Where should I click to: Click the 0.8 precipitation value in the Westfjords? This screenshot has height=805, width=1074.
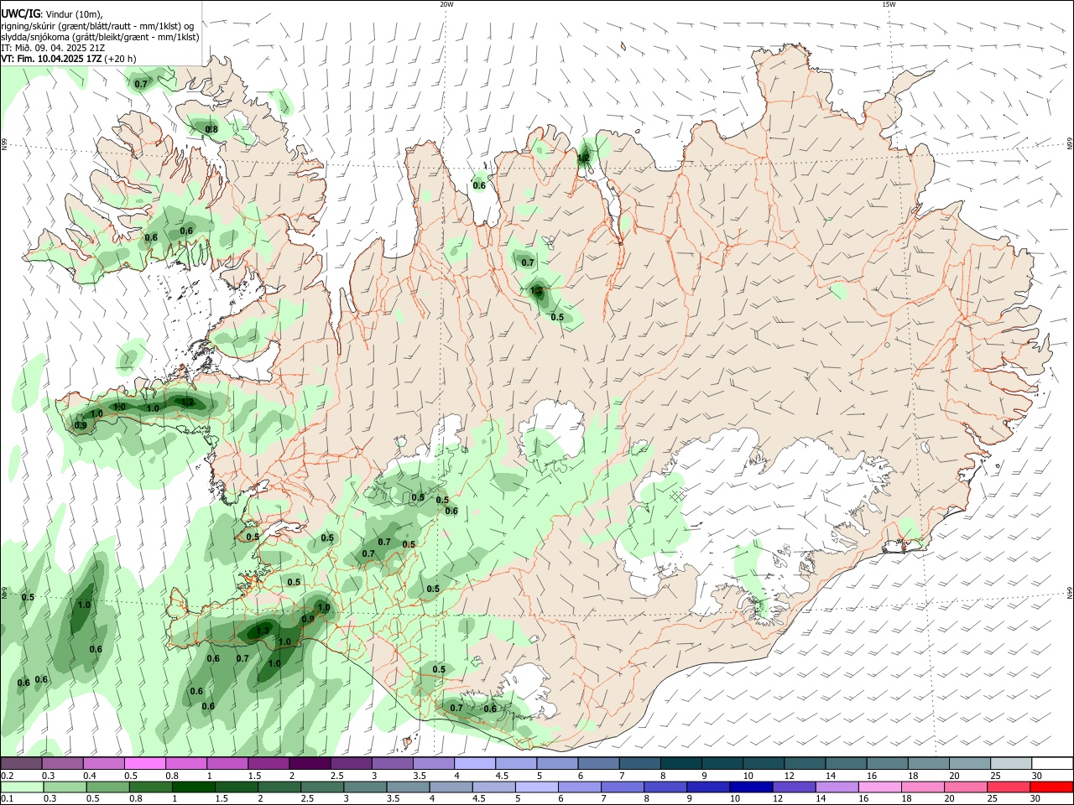pos(211,129)
